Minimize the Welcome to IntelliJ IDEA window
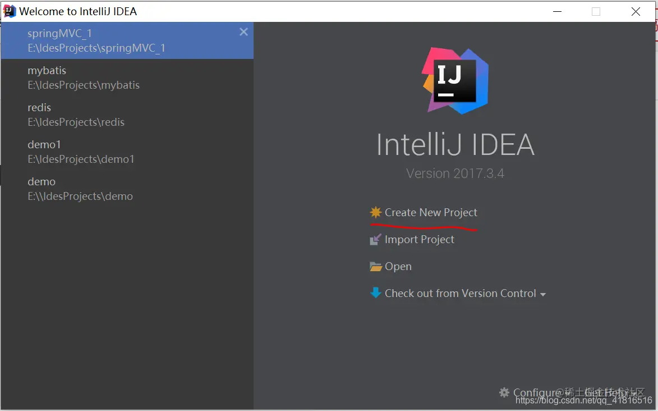Viewport: 658px width, 411px height. point(557,11)
